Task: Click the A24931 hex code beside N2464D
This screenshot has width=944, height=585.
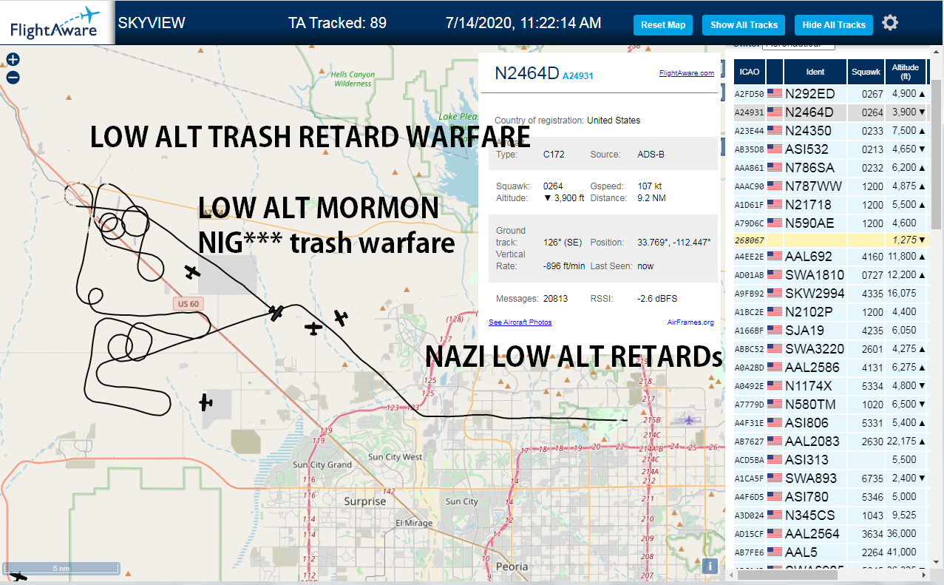Action: coord(577,75)
